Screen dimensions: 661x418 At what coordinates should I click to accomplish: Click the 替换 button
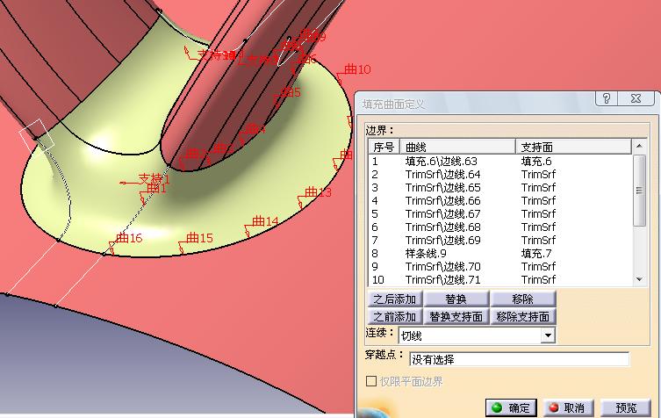[x=456, y=299]
